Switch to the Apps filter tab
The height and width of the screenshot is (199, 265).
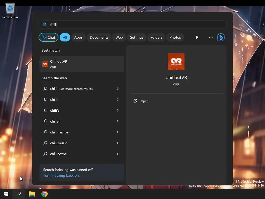point(78,37)
